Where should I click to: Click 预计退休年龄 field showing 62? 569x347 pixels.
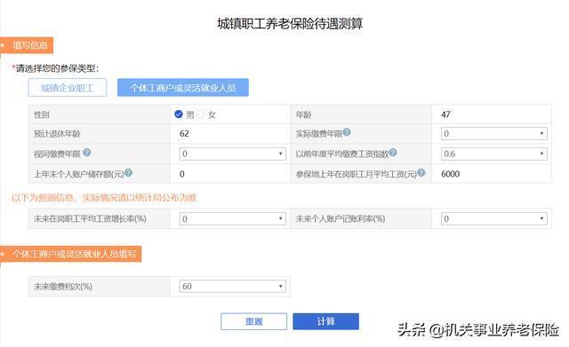[230, 134]
